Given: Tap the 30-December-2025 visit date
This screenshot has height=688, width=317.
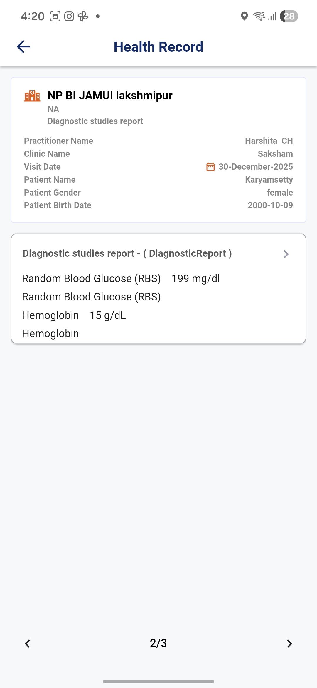Looking at the screenshot, I should [255, 167].
